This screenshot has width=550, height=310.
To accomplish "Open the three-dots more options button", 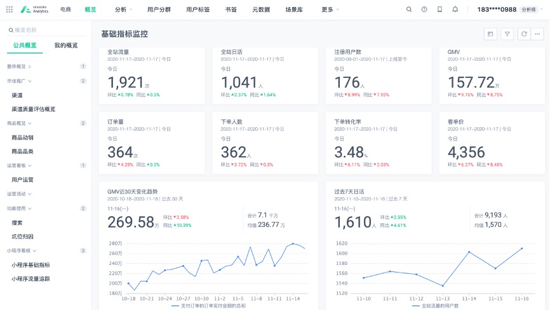I will pos(537,34).
